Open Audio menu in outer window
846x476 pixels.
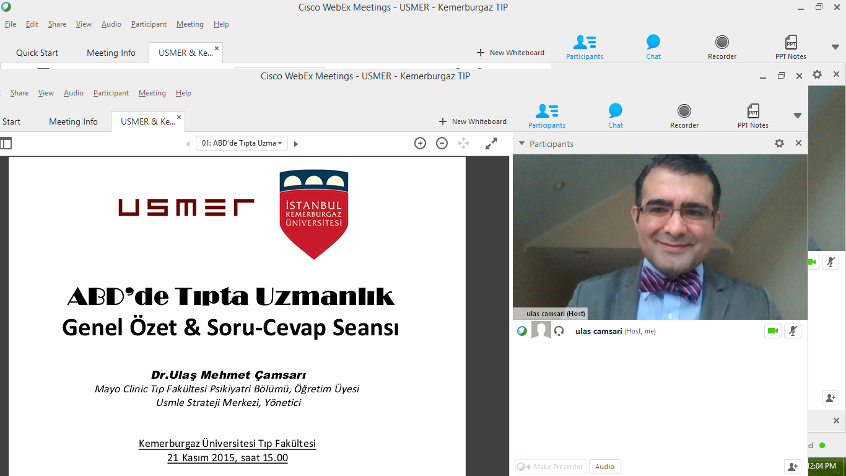(111, 24)
